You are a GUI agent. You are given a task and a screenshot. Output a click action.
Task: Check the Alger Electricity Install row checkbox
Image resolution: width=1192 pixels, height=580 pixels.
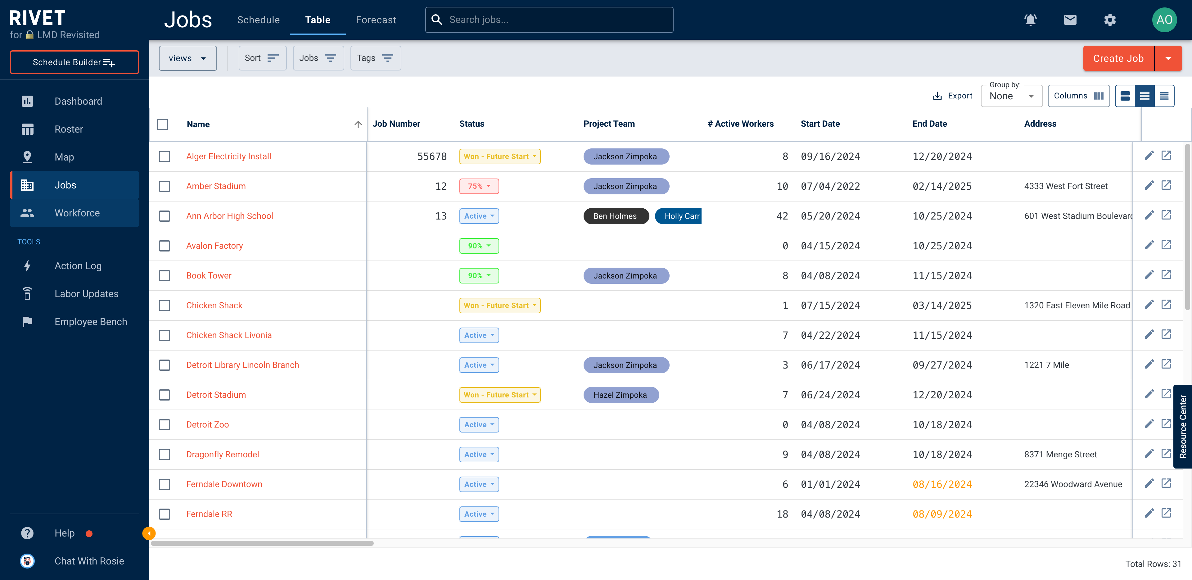pos(164,156)
